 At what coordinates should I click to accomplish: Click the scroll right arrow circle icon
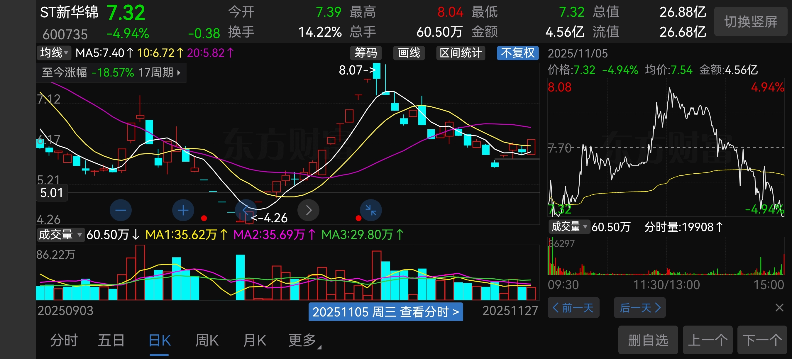308,210
